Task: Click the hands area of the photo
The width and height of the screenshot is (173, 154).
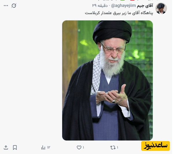Action: pos(112,96)
